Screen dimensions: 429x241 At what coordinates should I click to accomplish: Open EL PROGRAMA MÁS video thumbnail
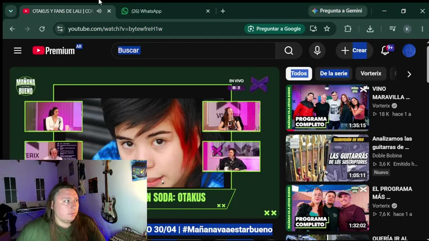point(327,208)
